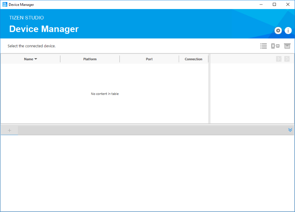Click the push file icon in right panel
The width and height of the screenshot is (295, 212).
tap(279, 59)
